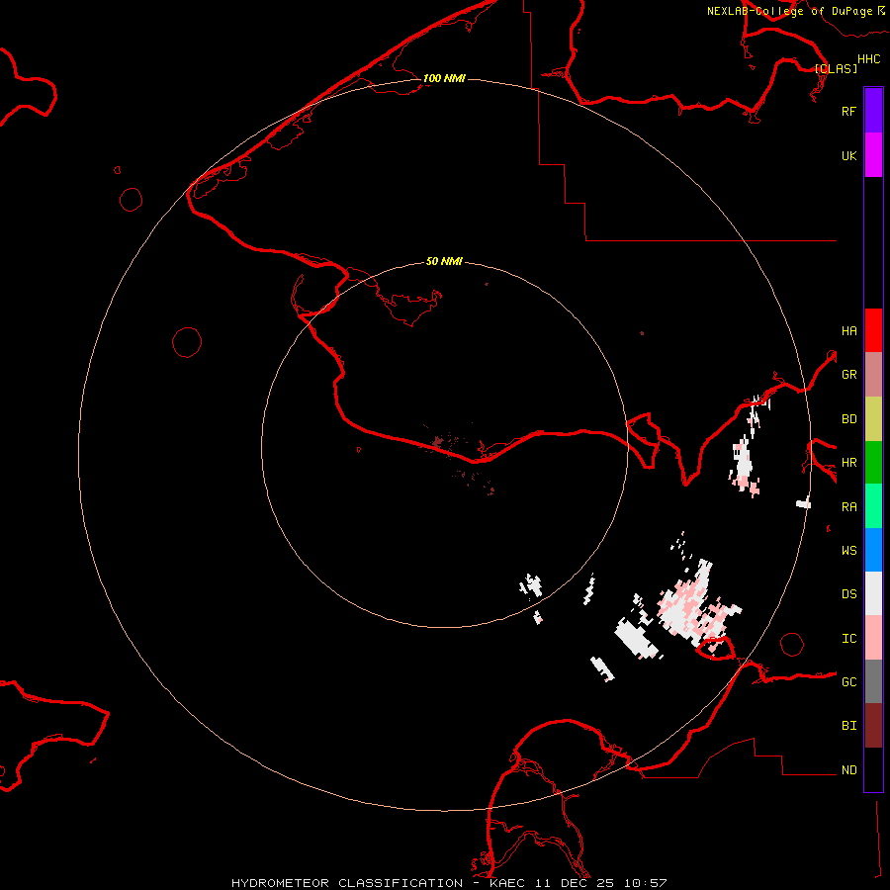Click the WS legend label

coord(848,551)
